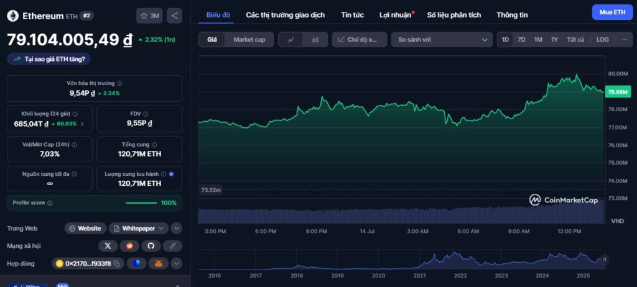Click the Profile score 100% progress bar
637x287 pixels.
click(141, 203)
